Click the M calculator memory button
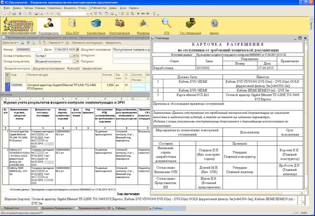 (x=138, y=14)
